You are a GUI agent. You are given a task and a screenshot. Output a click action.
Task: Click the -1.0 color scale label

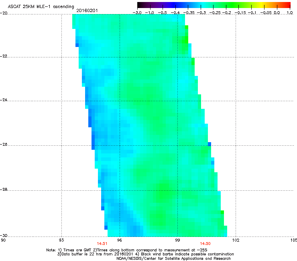(x=150, y=13)
